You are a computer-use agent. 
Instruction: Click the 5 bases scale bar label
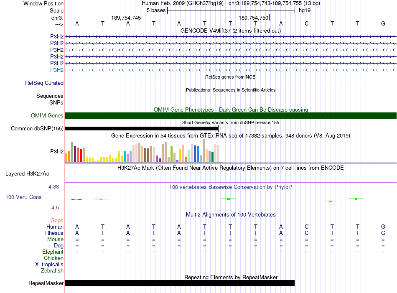click(x=156, y=10)
